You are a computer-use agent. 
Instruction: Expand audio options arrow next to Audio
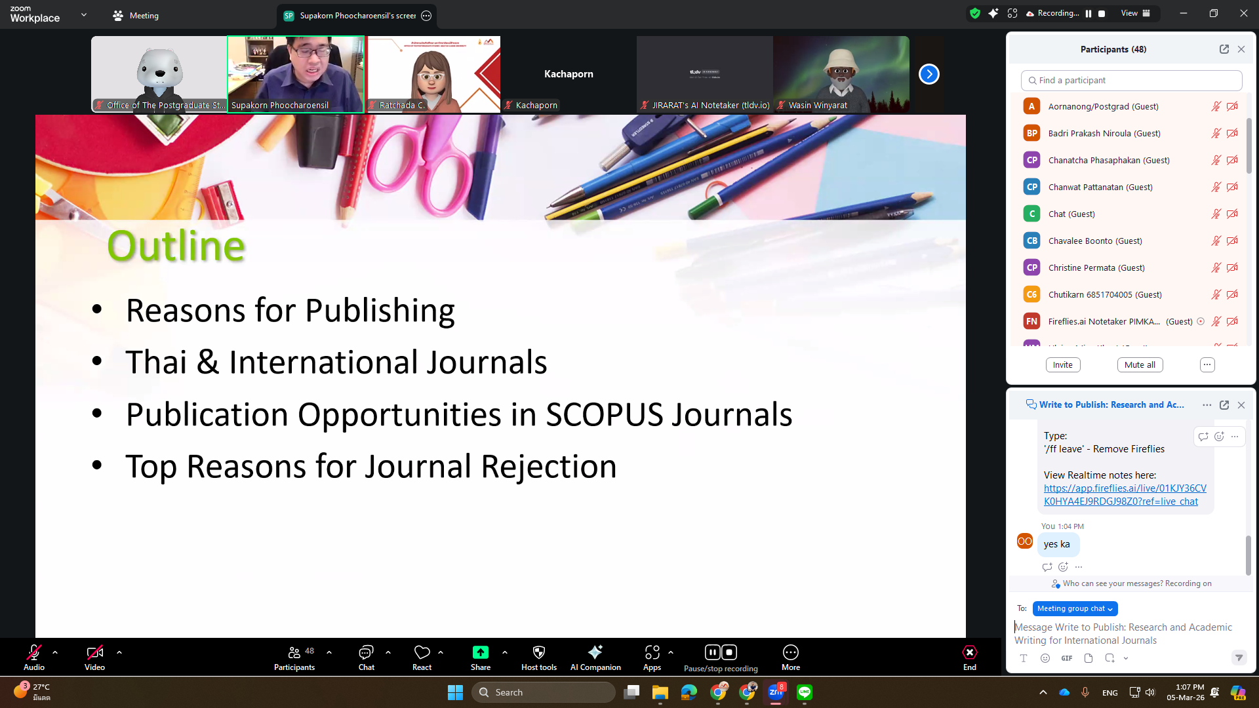pos(55,653)
